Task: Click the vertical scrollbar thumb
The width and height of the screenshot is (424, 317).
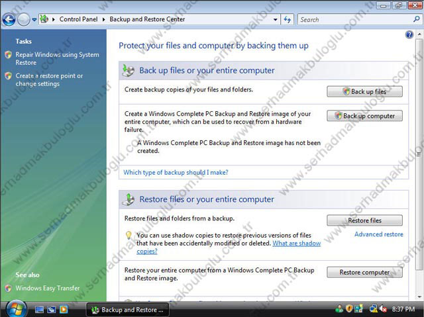Action: point(419,154)
